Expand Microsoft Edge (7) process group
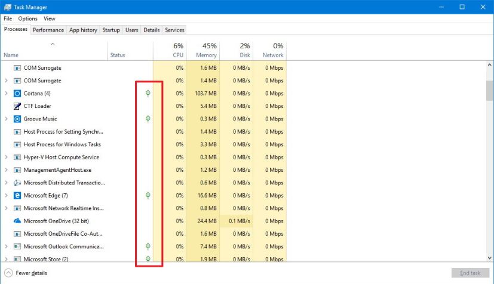The image size is (494, 284). 6,196
